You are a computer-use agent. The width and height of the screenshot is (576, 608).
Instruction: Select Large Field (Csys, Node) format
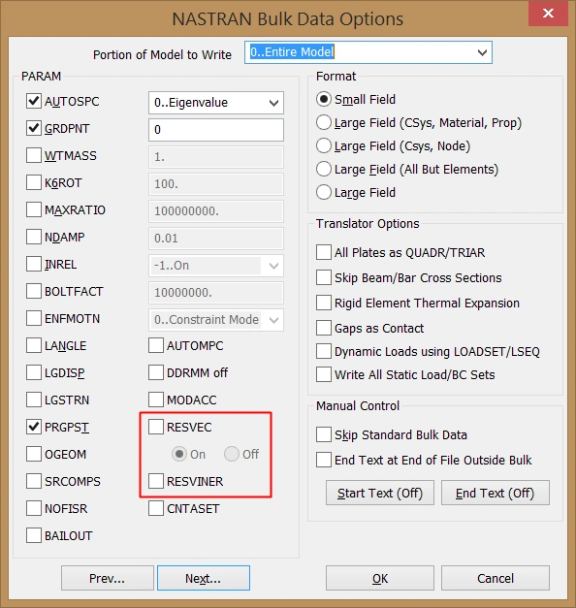click(324, 146)
